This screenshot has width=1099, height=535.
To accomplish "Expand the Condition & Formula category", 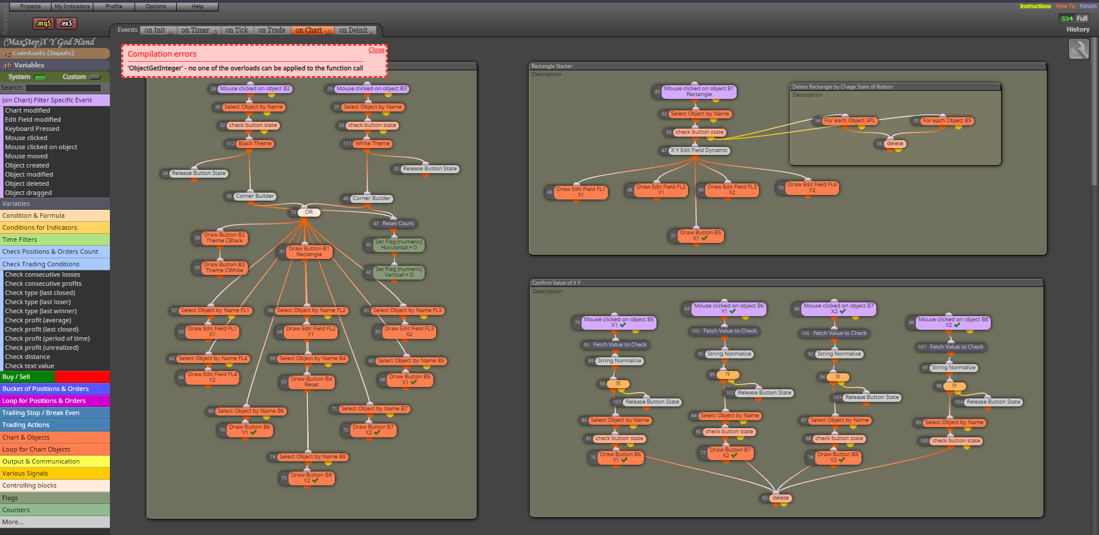I will coord(55,215).
